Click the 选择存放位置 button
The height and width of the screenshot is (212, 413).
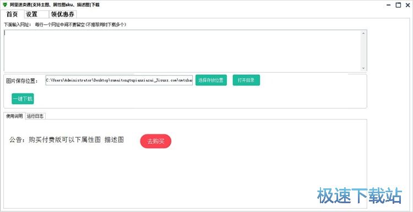pyautogui.click(x=211, y=80)
